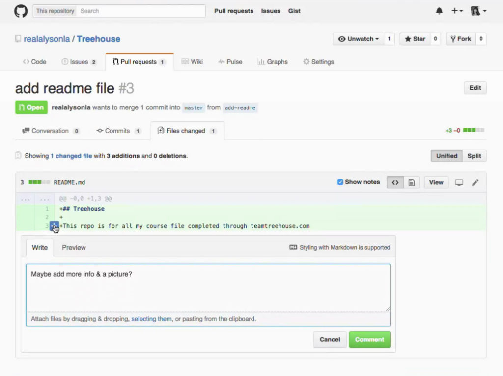Go to Pull requests in top navigation
The height and width of the screenshot is (376, 503).
point(233,11)
